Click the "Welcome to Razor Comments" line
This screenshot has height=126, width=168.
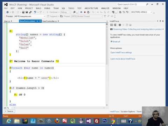[34, 61]
